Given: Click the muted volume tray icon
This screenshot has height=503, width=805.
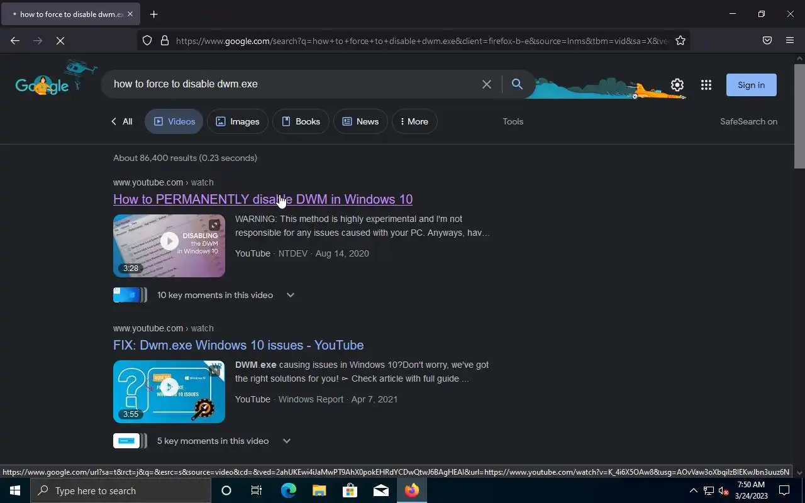Looking at the screenshot, I should tap(723, 490).
